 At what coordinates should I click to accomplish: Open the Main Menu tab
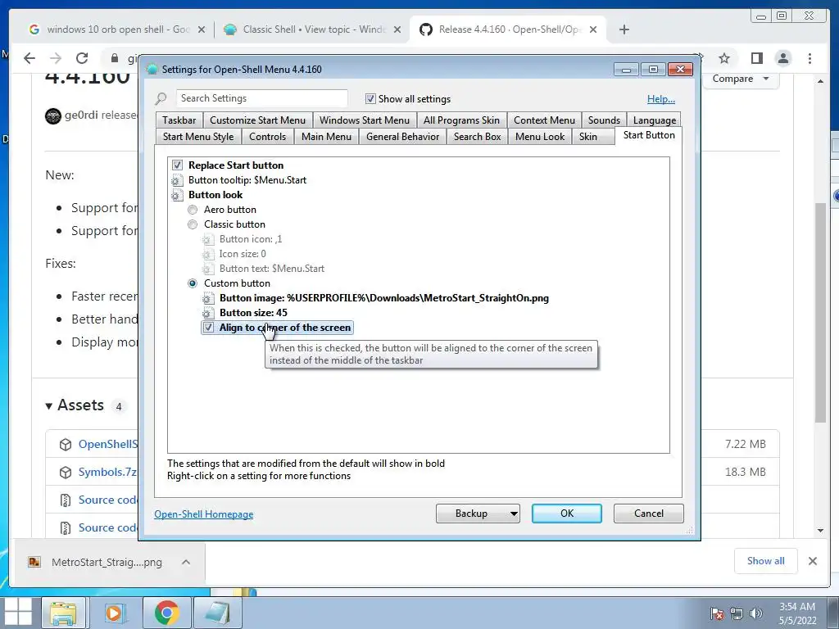coord(326,137)
